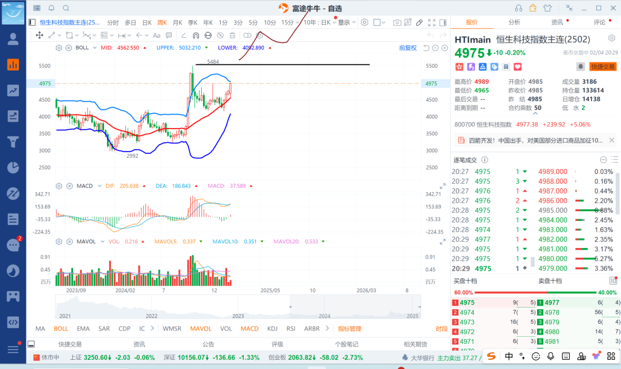Toggle magnet snap drawing tool

195,35
